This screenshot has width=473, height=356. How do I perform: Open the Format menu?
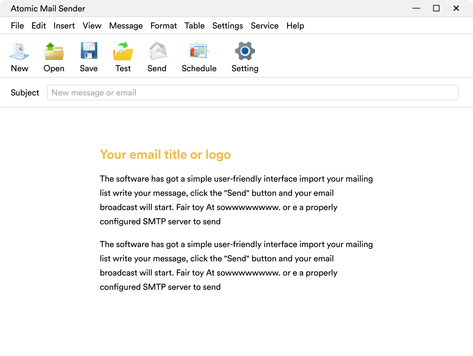point(163,26)
